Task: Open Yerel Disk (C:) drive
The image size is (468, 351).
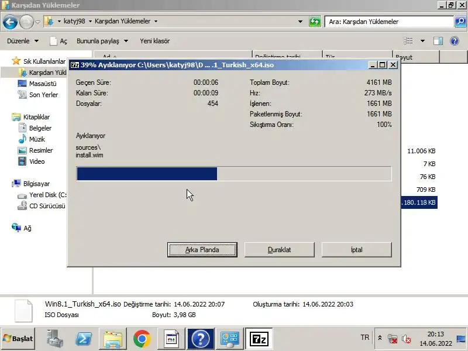Action: [42, 195]
